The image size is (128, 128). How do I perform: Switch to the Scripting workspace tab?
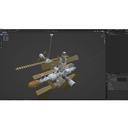pos(53,30)
